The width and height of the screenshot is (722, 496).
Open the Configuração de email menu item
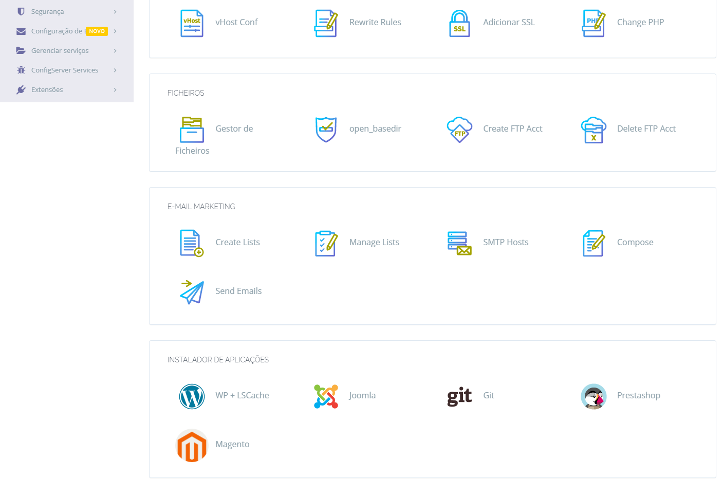tap(56, 31)
